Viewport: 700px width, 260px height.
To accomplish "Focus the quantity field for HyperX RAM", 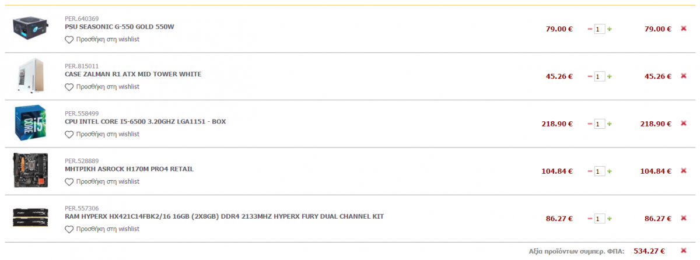I will pyautogui.click(x=600, y=219).
